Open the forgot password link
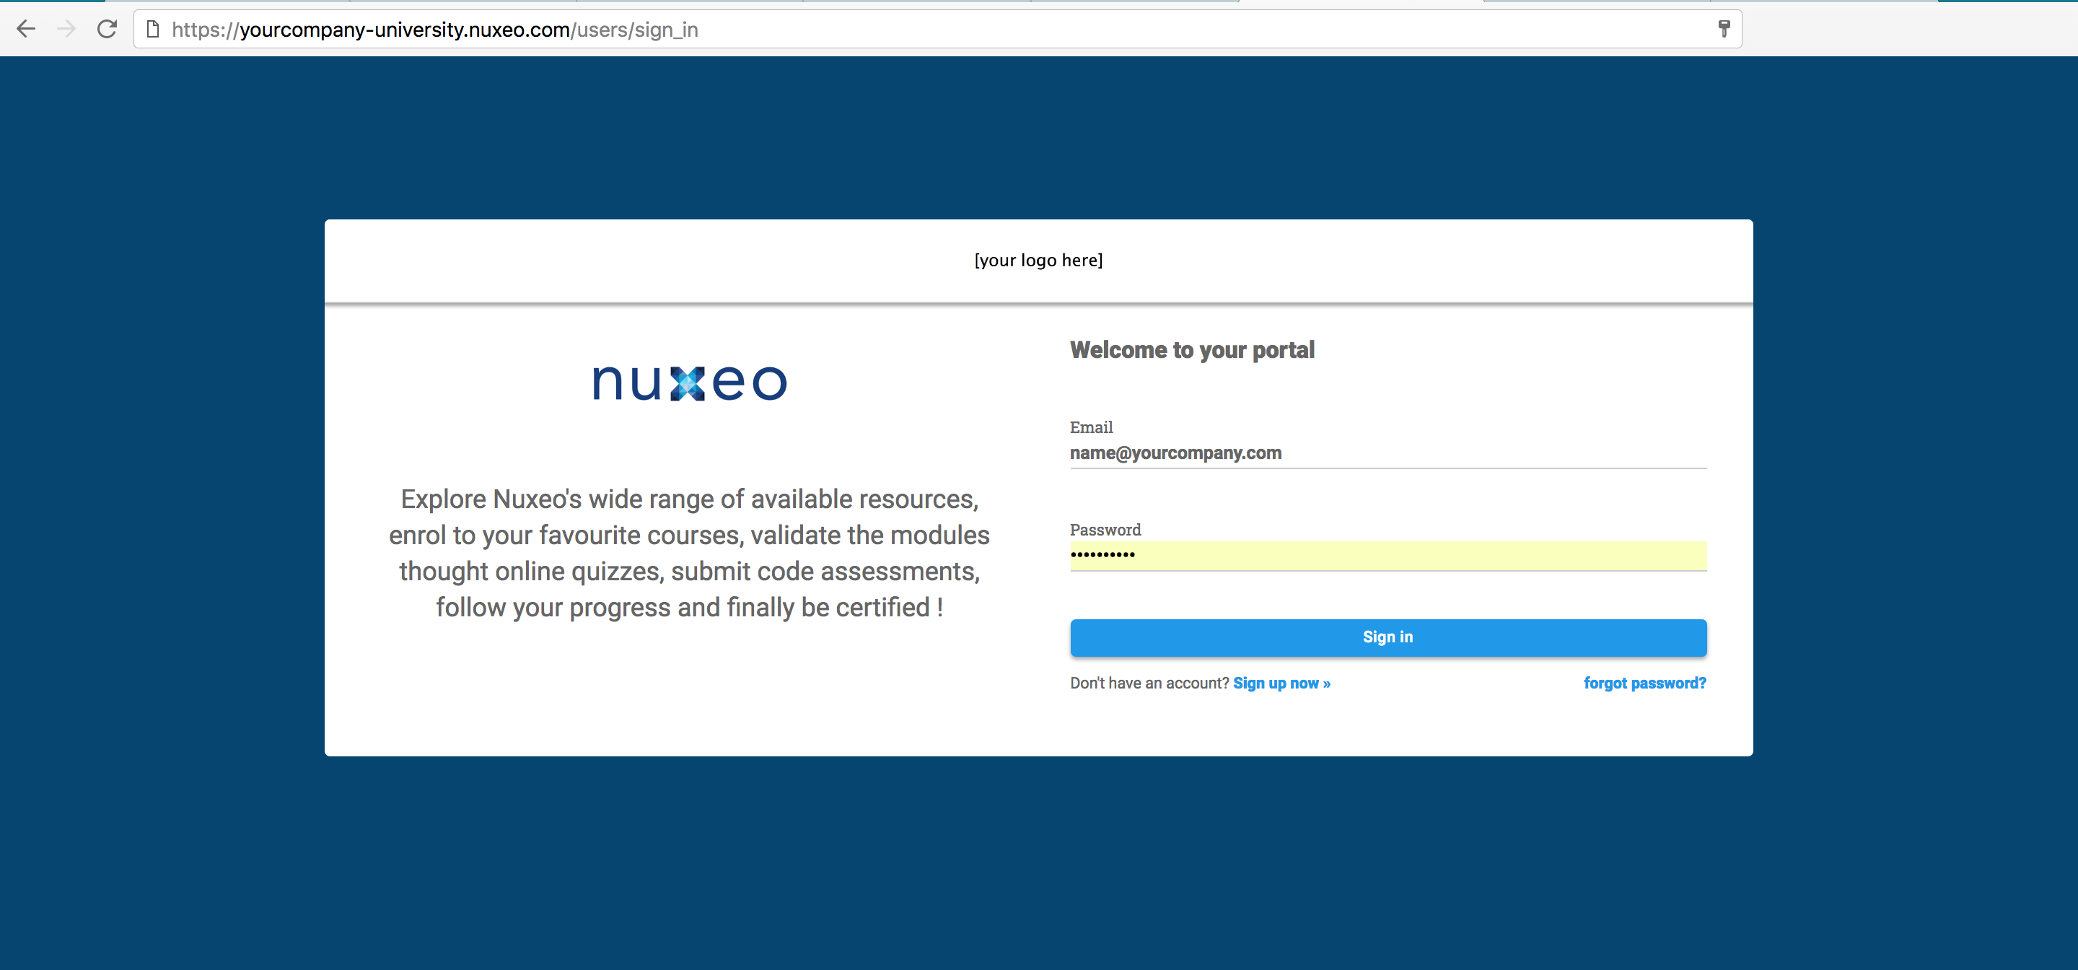 point(1645,683)
